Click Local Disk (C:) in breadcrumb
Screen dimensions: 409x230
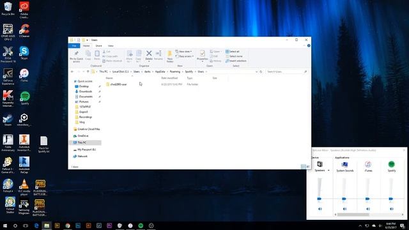[x=121, y=72]
